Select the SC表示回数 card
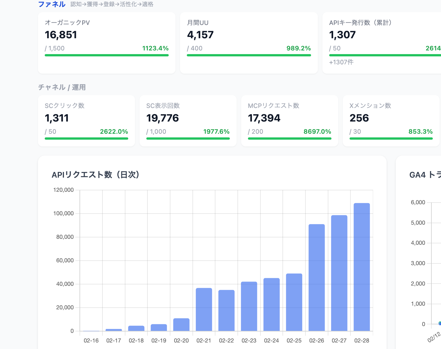 pyautogui.click(x=188, y=121)
